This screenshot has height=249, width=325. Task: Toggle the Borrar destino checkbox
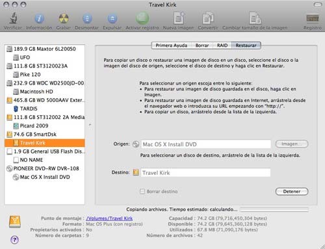[142, 191]
